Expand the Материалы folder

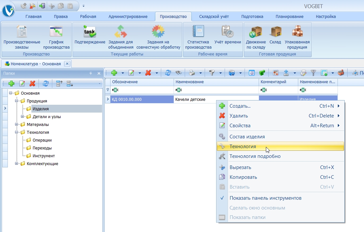(16, 124)
